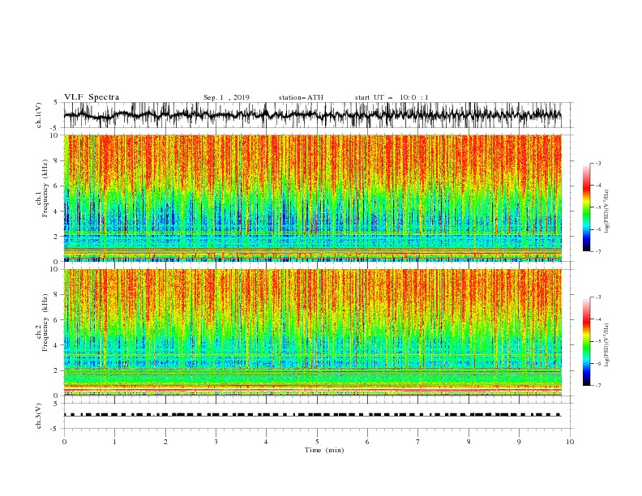Click the 'VLF Spectra' title text
Viewport: 642px width, 496px height.
pos(92,97)
